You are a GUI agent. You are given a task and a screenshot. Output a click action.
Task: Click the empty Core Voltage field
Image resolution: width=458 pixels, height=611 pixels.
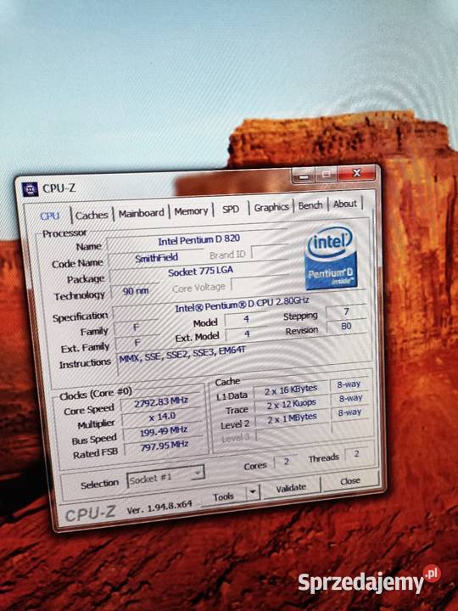[x=260, y=283]
